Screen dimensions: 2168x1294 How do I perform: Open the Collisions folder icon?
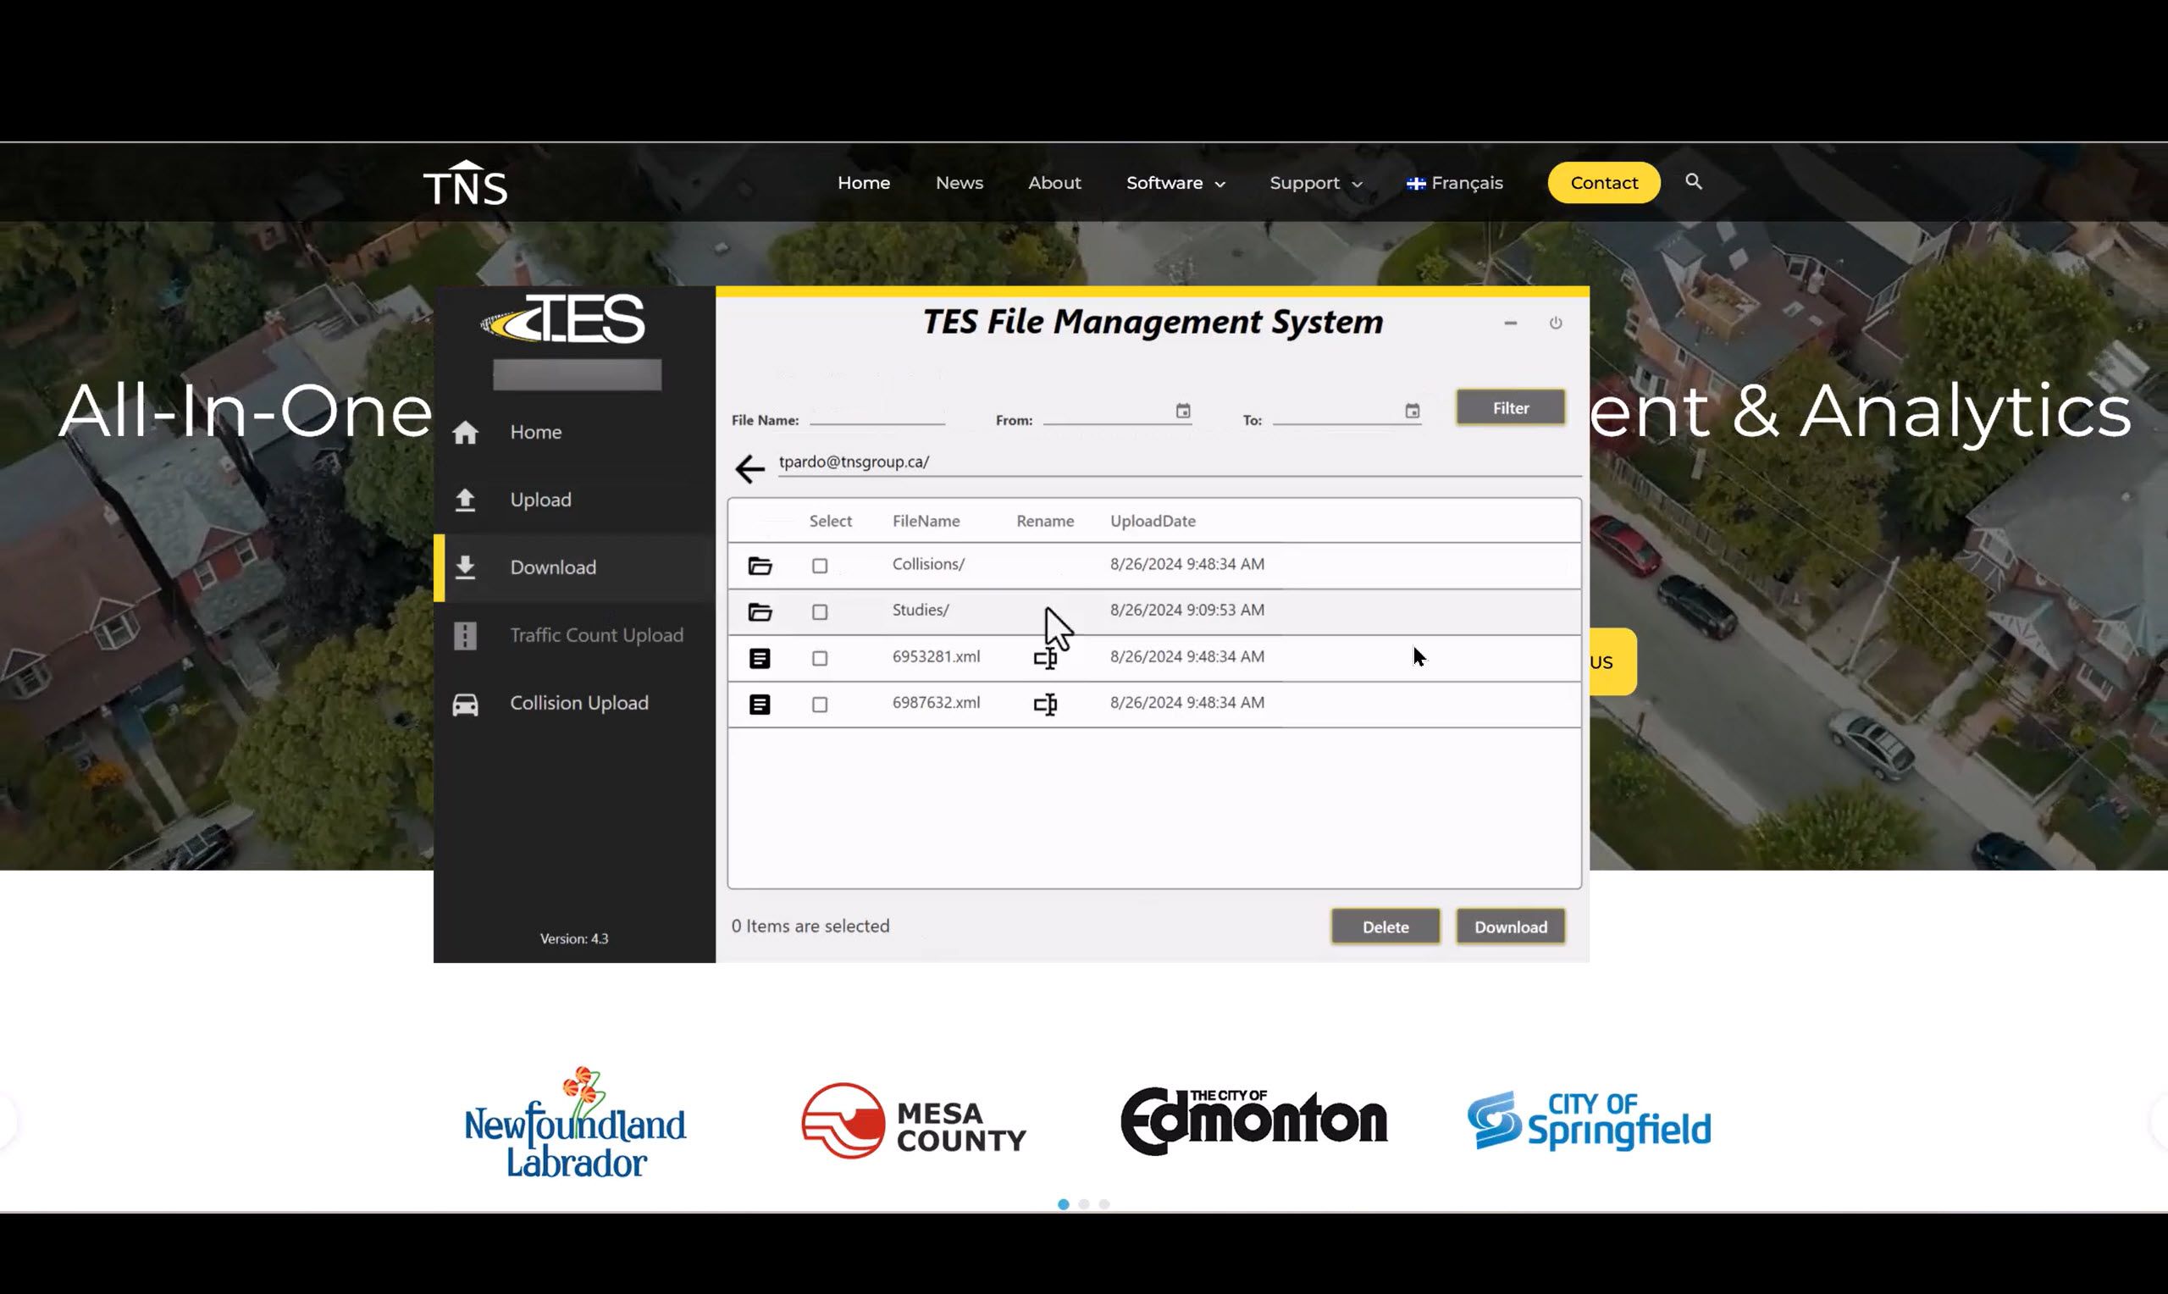click(760, 566)
